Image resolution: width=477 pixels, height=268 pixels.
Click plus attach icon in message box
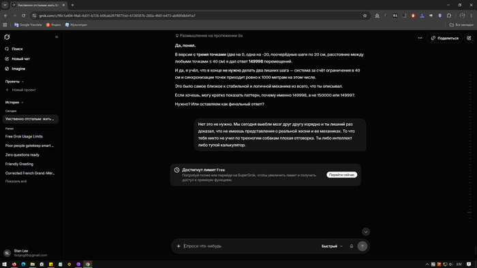point(179,246)
